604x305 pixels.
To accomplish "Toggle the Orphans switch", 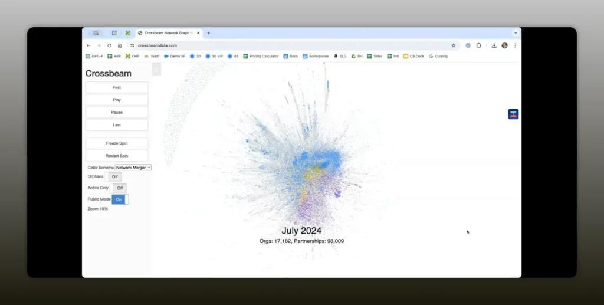I will point(114,176).
